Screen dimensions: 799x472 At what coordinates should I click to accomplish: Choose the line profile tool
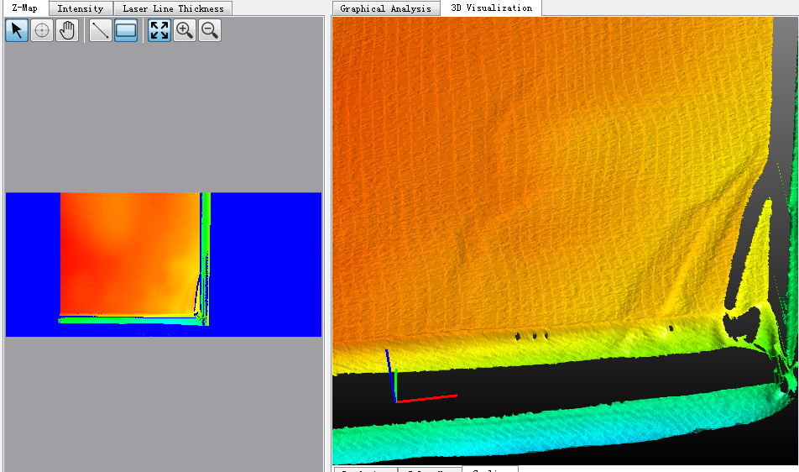101,31
